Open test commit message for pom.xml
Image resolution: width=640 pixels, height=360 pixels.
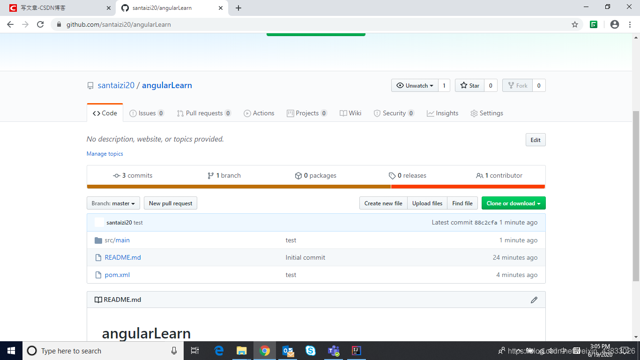coord(291,275)
